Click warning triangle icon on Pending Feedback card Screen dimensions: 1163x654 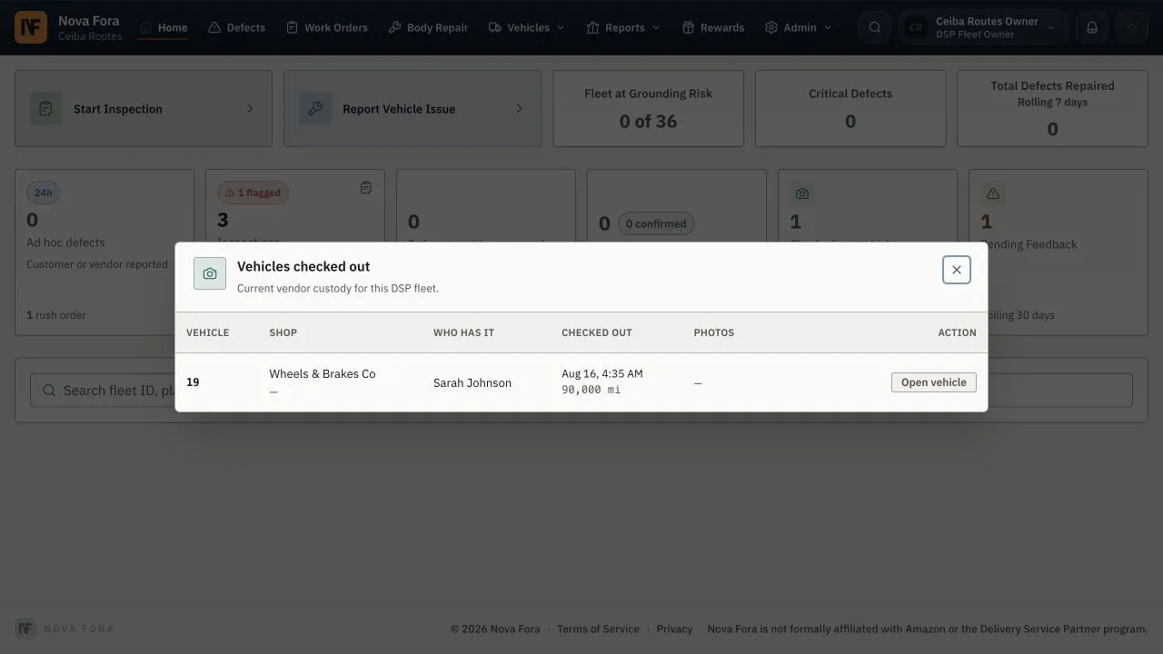[993, 193]
